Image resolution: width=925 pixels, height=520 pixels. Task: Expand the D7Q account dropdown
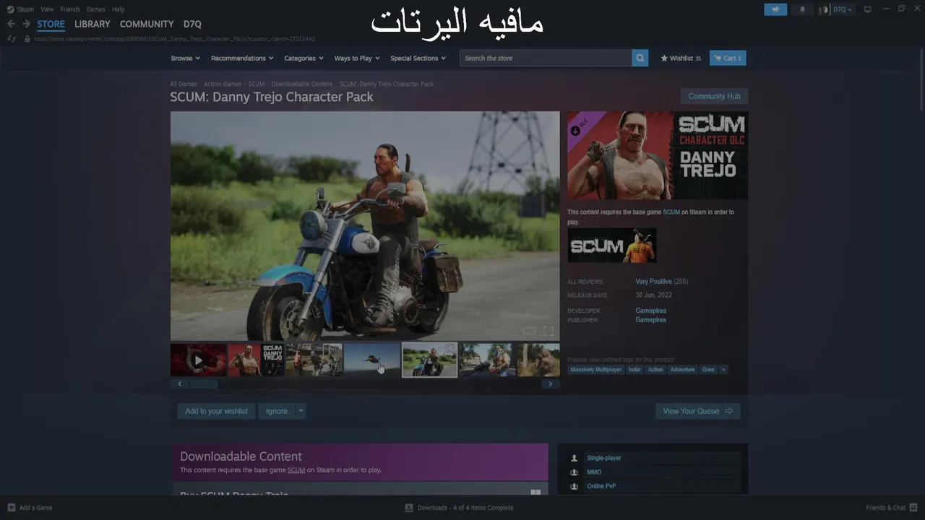pyautogui.click(x=842, y=9)
